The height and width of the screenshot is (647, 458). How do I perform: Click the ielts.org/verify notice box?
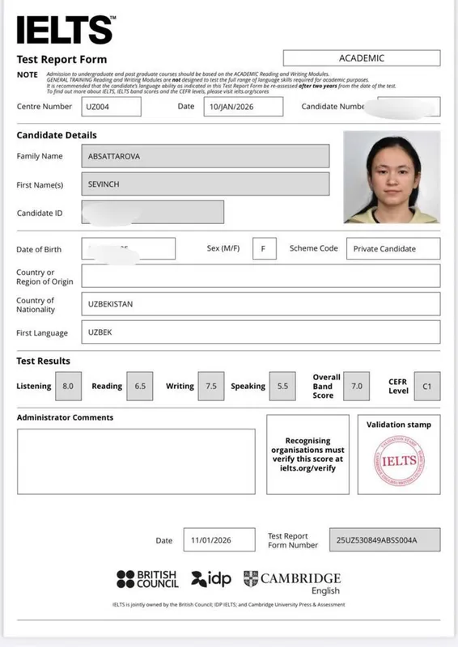click(x=308, y=455)
